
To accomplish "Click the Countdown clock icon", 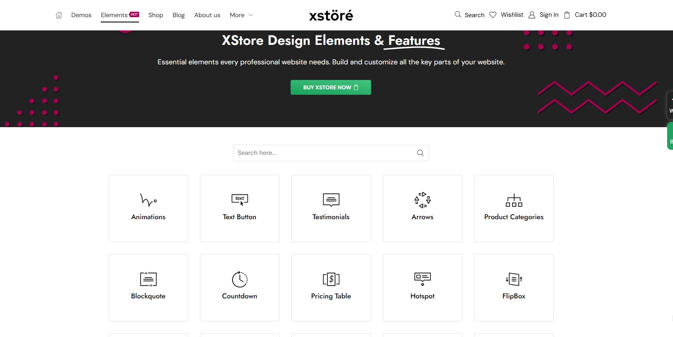I will [x=240, y=279].
